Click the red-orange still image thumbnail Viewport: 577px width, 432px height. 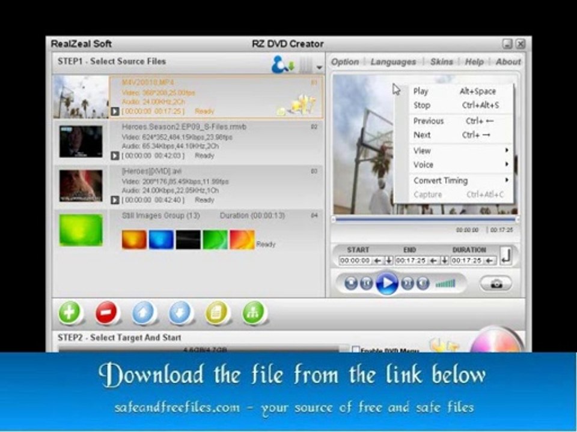click(x=242, y=239)
